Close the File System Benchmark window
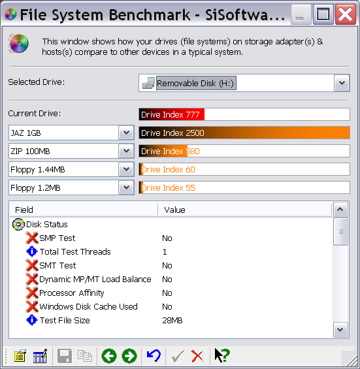 pos(345,14)
